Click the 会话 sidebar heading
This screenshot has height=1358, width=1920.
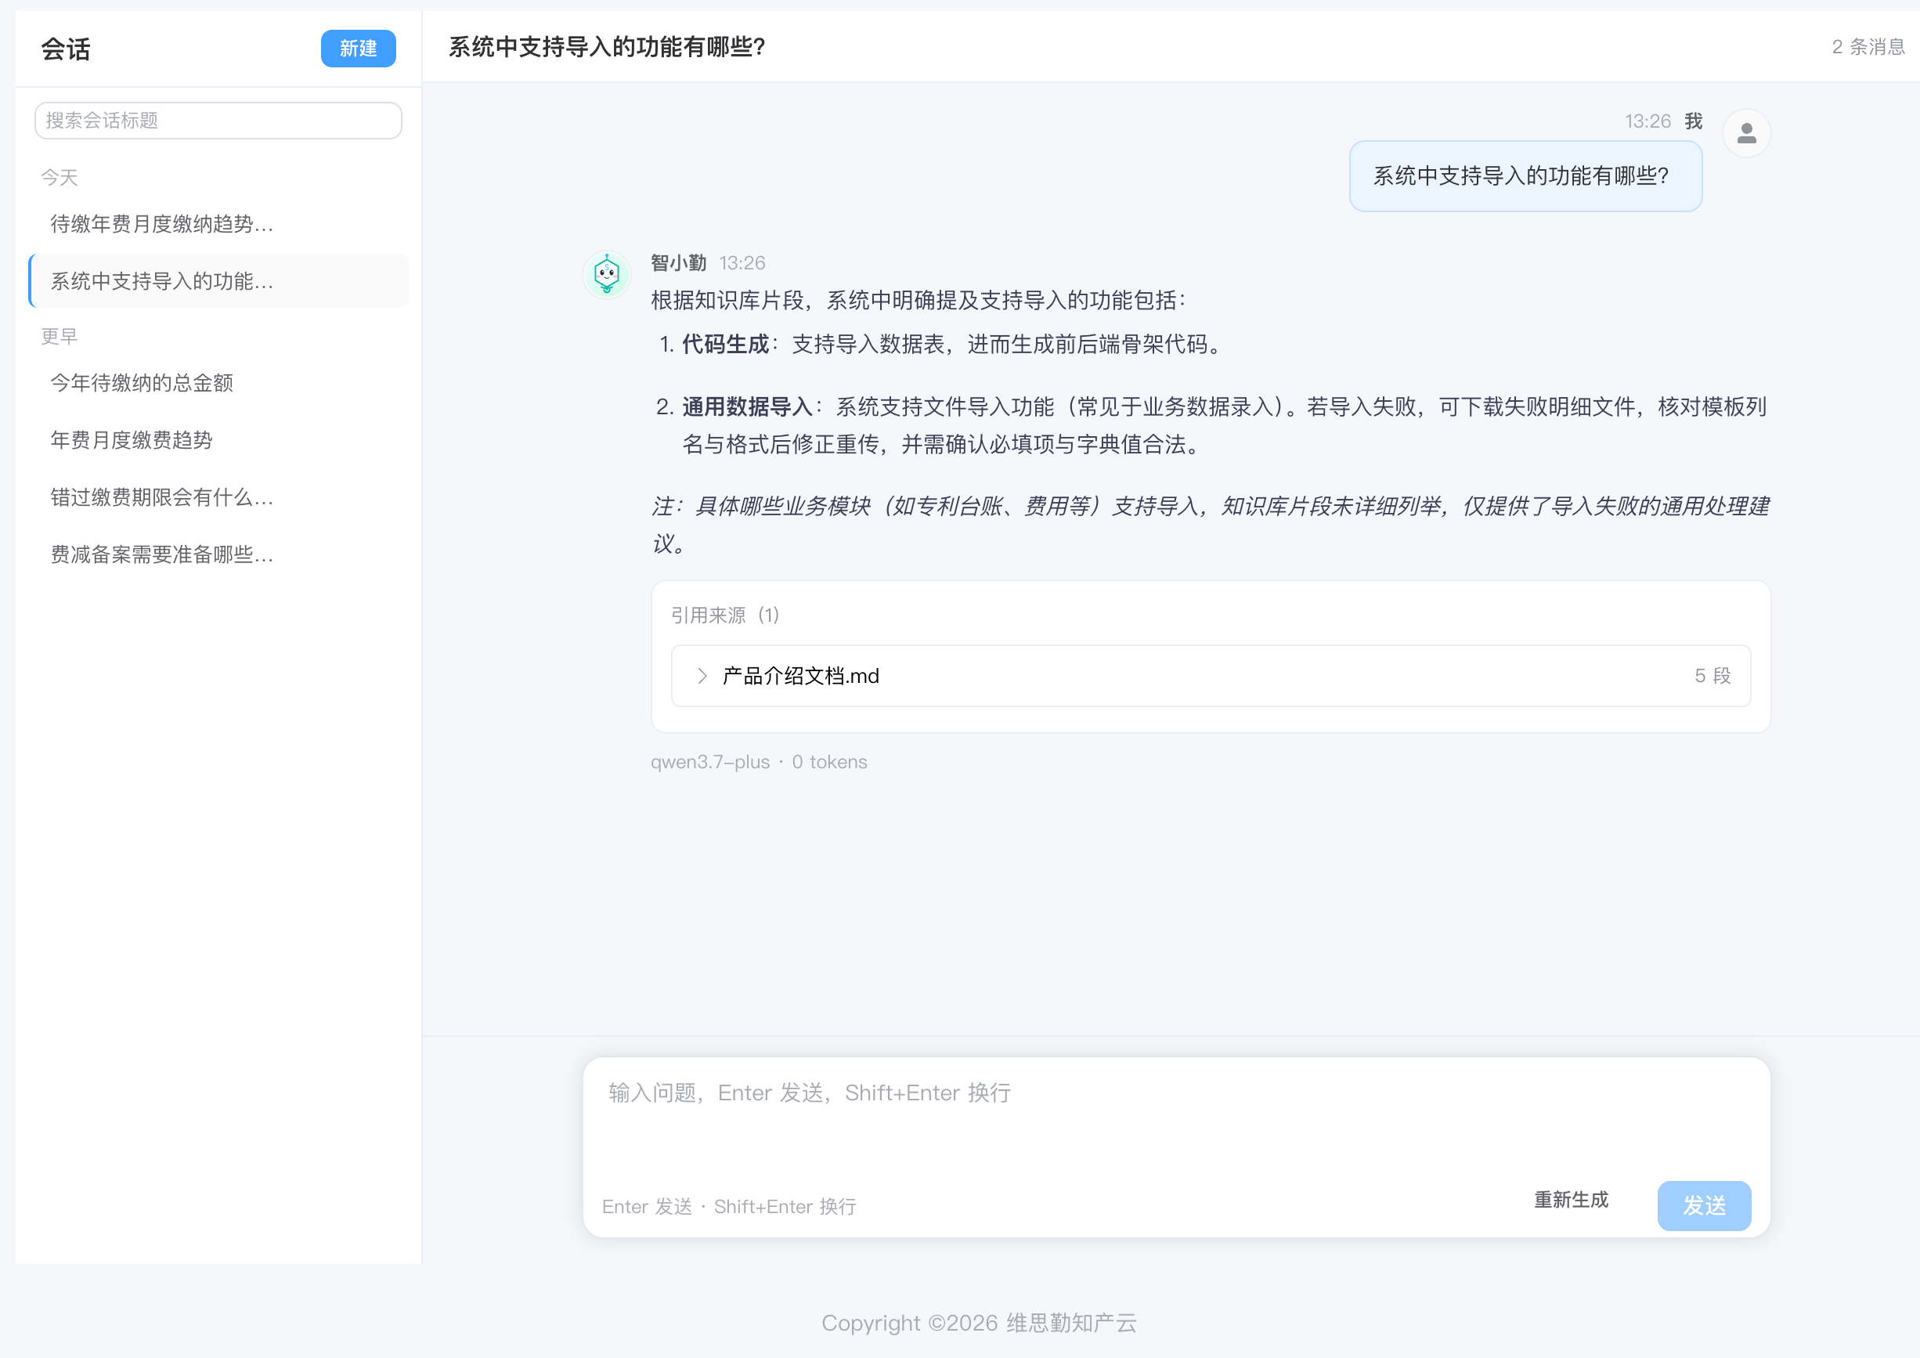[65, 49]
